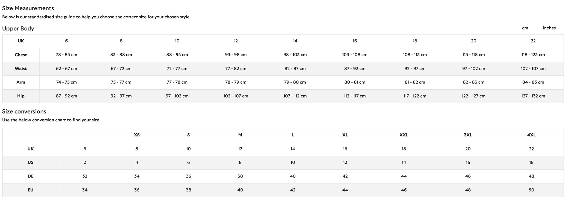Select the cm unit option

click(x=525, y=28)
